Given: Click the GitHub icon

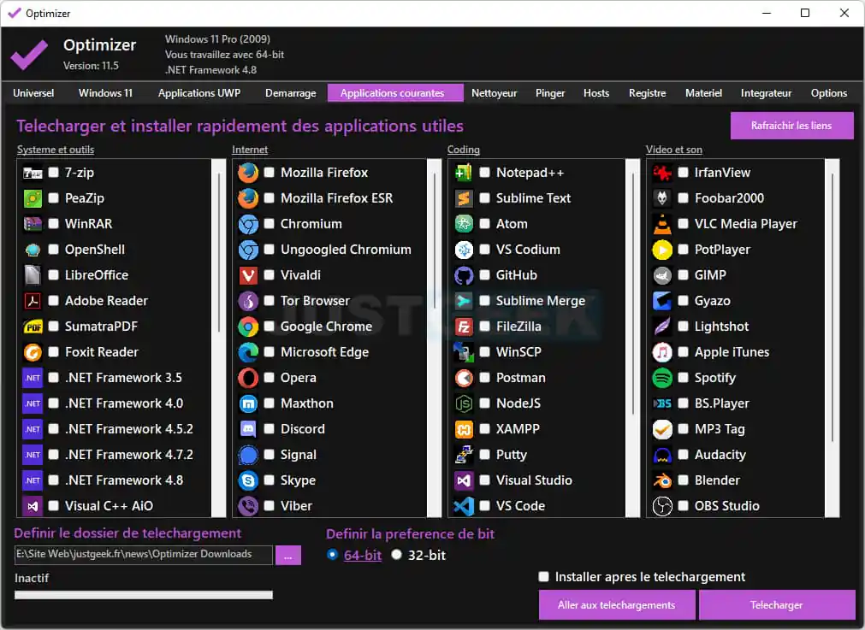Looking at the screenshot, I should [x=464, y=275].
